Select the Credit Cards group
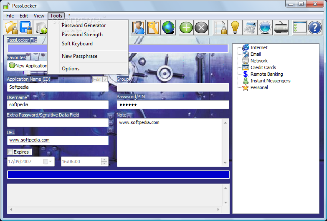This screenshot has height=221, width=327. (263, 67)
